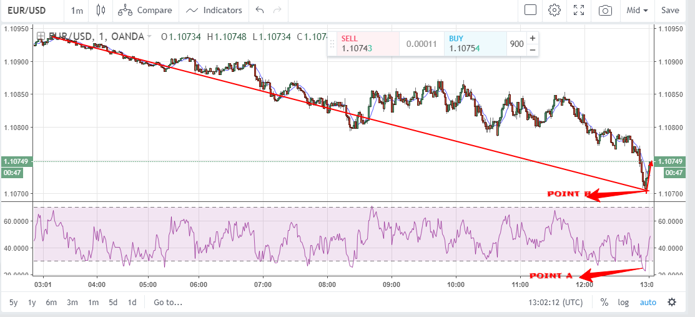The width and height of the screenshot is (695, 317).
Task: Open the Mid price source dropdown
Action: (638, 10)
